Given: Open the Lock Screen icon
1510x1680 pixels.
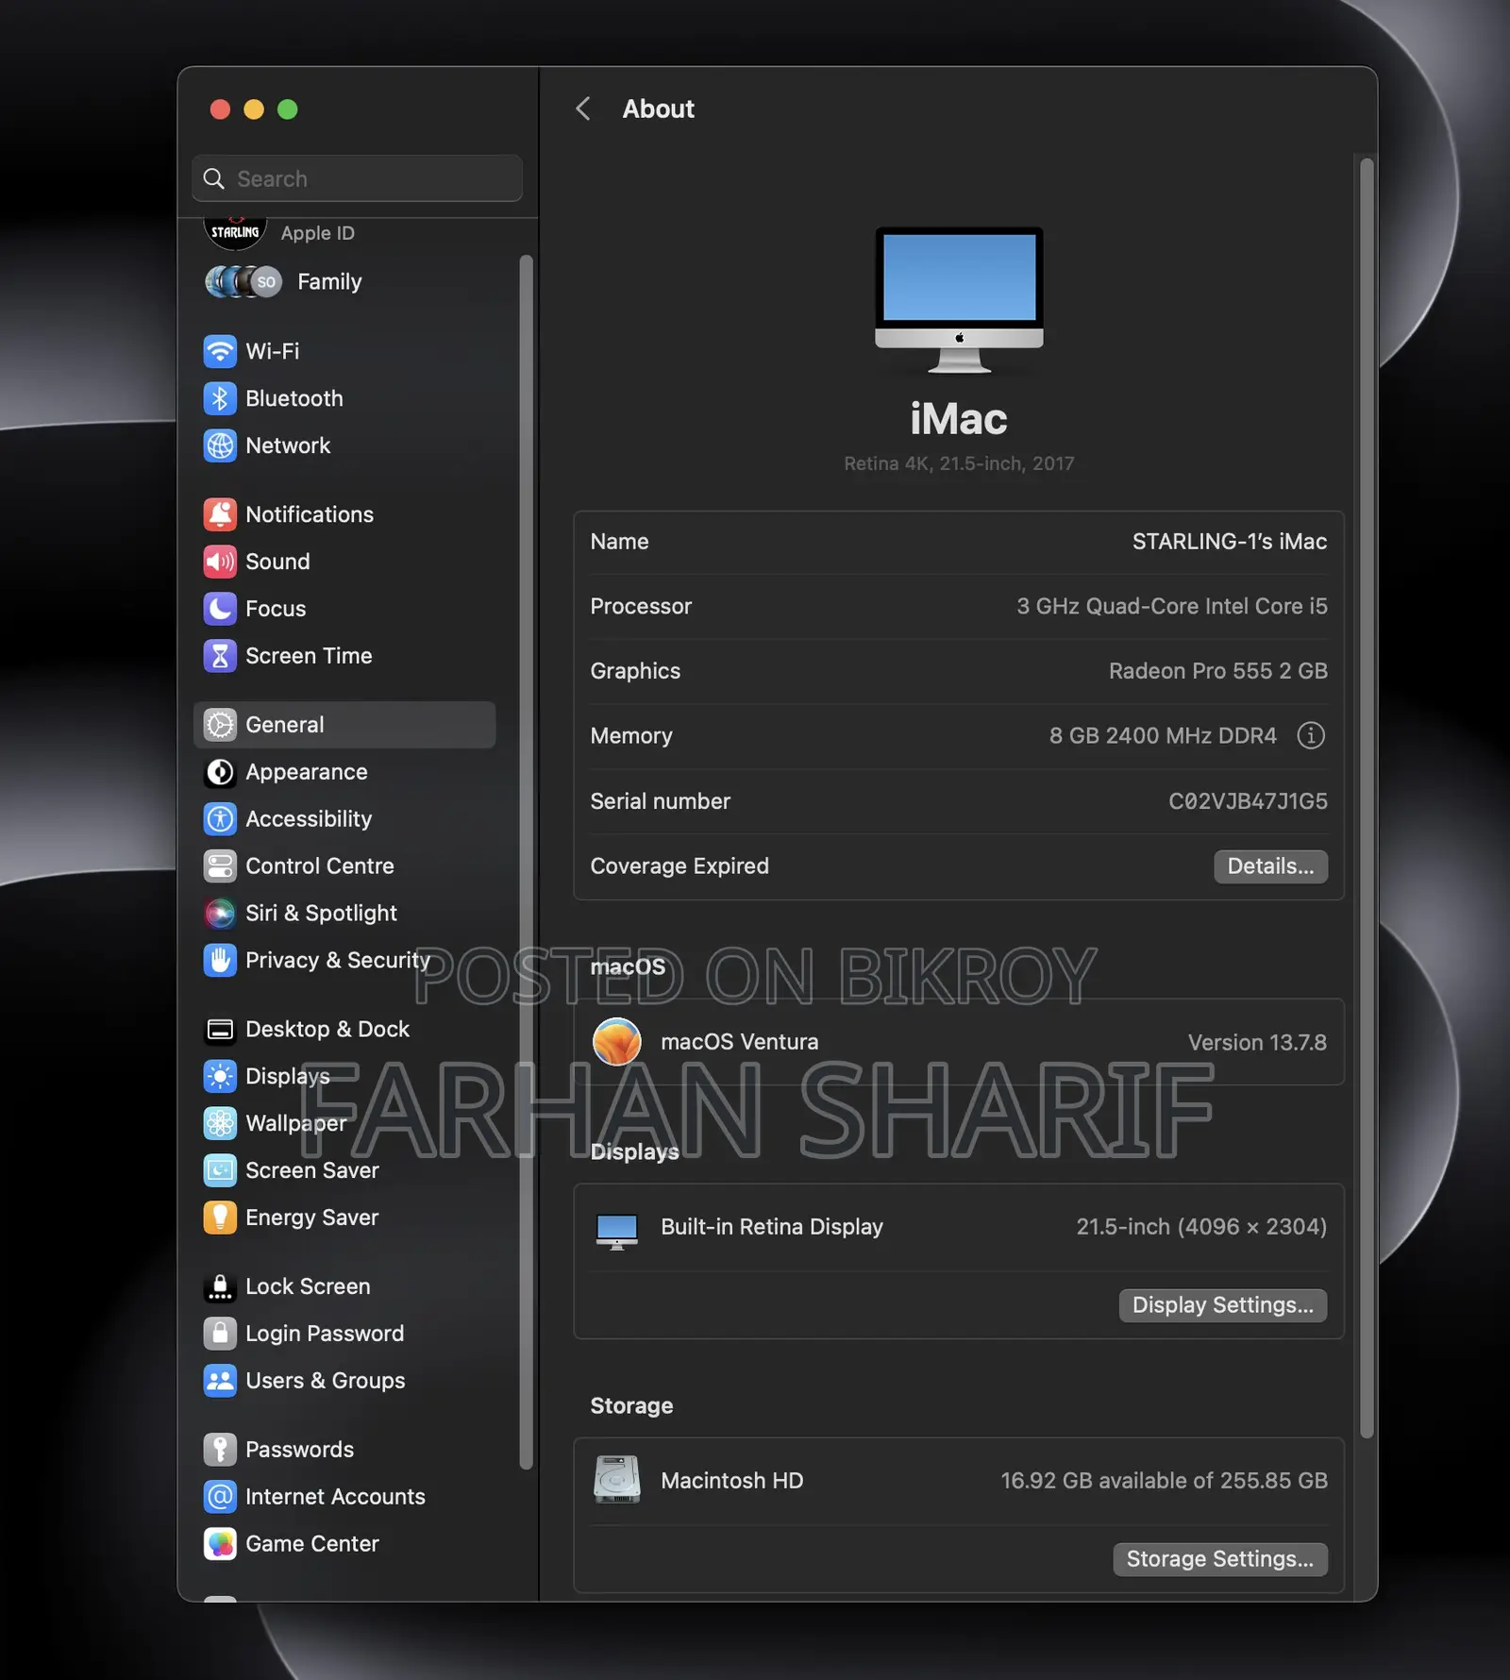Looking at the screenshot, I should 220,1287.
